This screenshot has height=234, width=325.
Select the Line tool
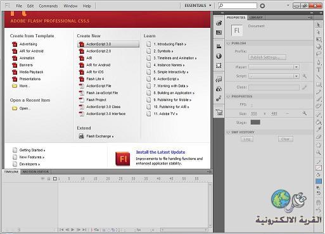coord(318,77)
